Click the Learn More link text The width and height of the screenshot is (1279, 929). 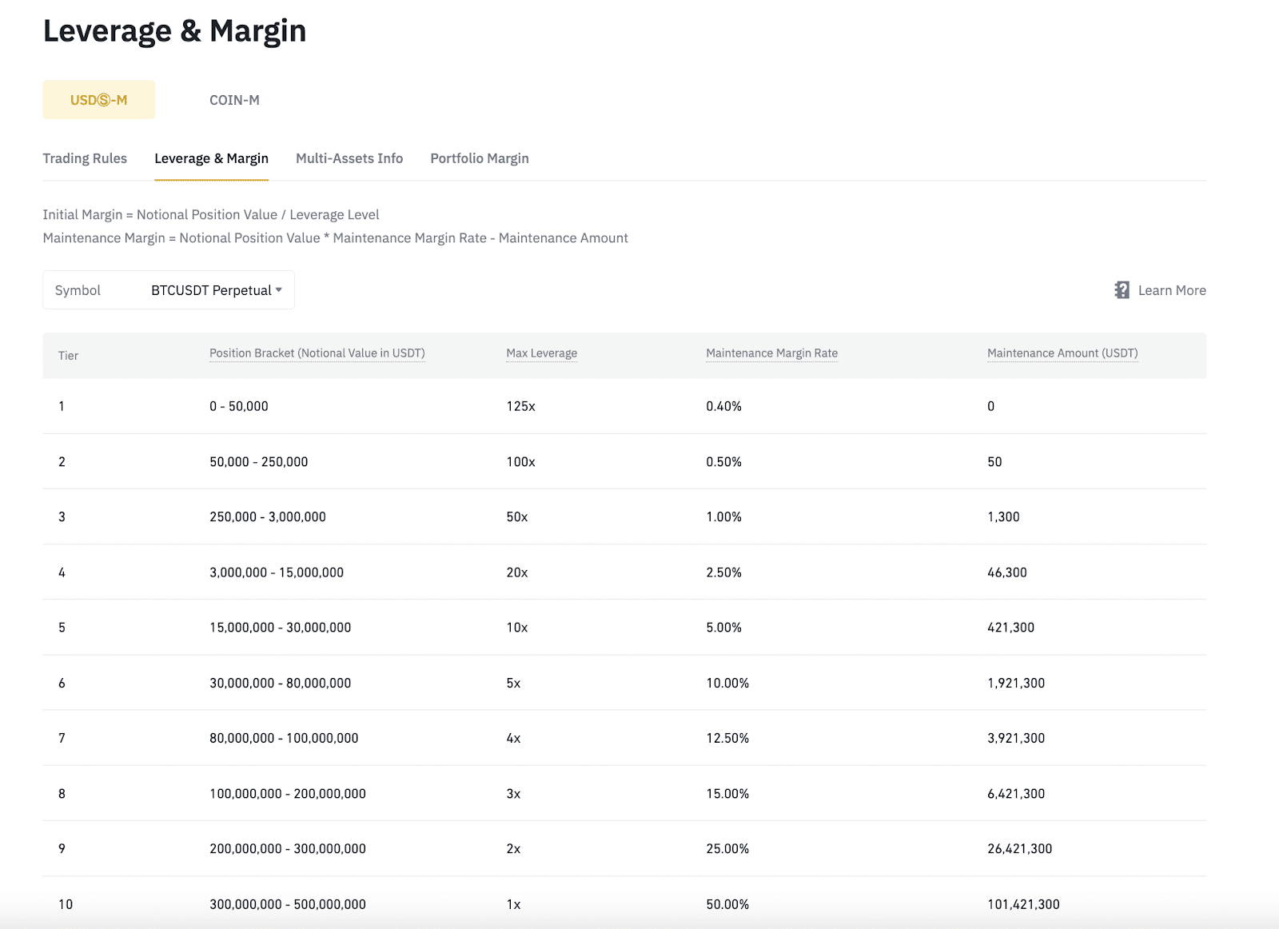(1171, 290)
